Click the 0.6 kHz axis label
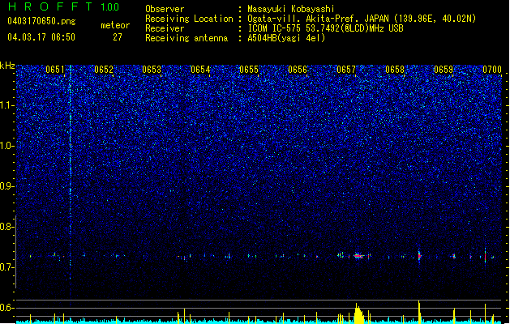Image resolution: width=510 pixels, height=324 pixels. point(6,308)
